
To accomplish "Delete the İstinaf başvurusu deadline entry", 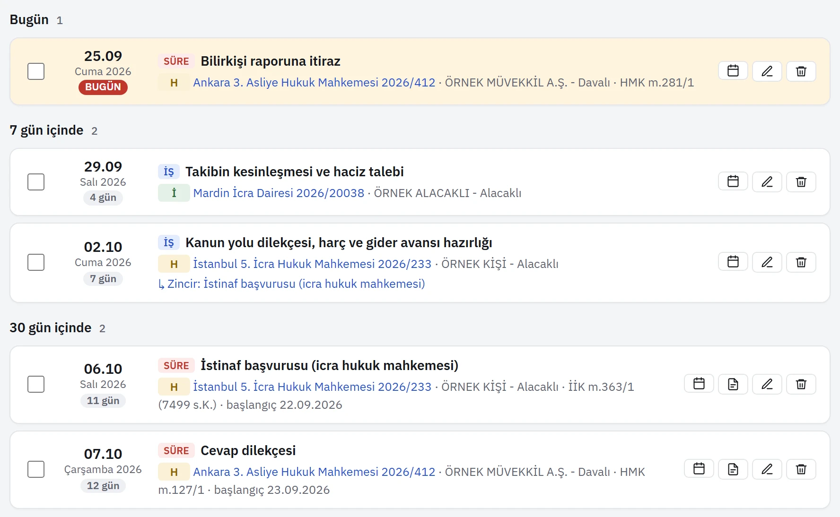I will (801, 384).
